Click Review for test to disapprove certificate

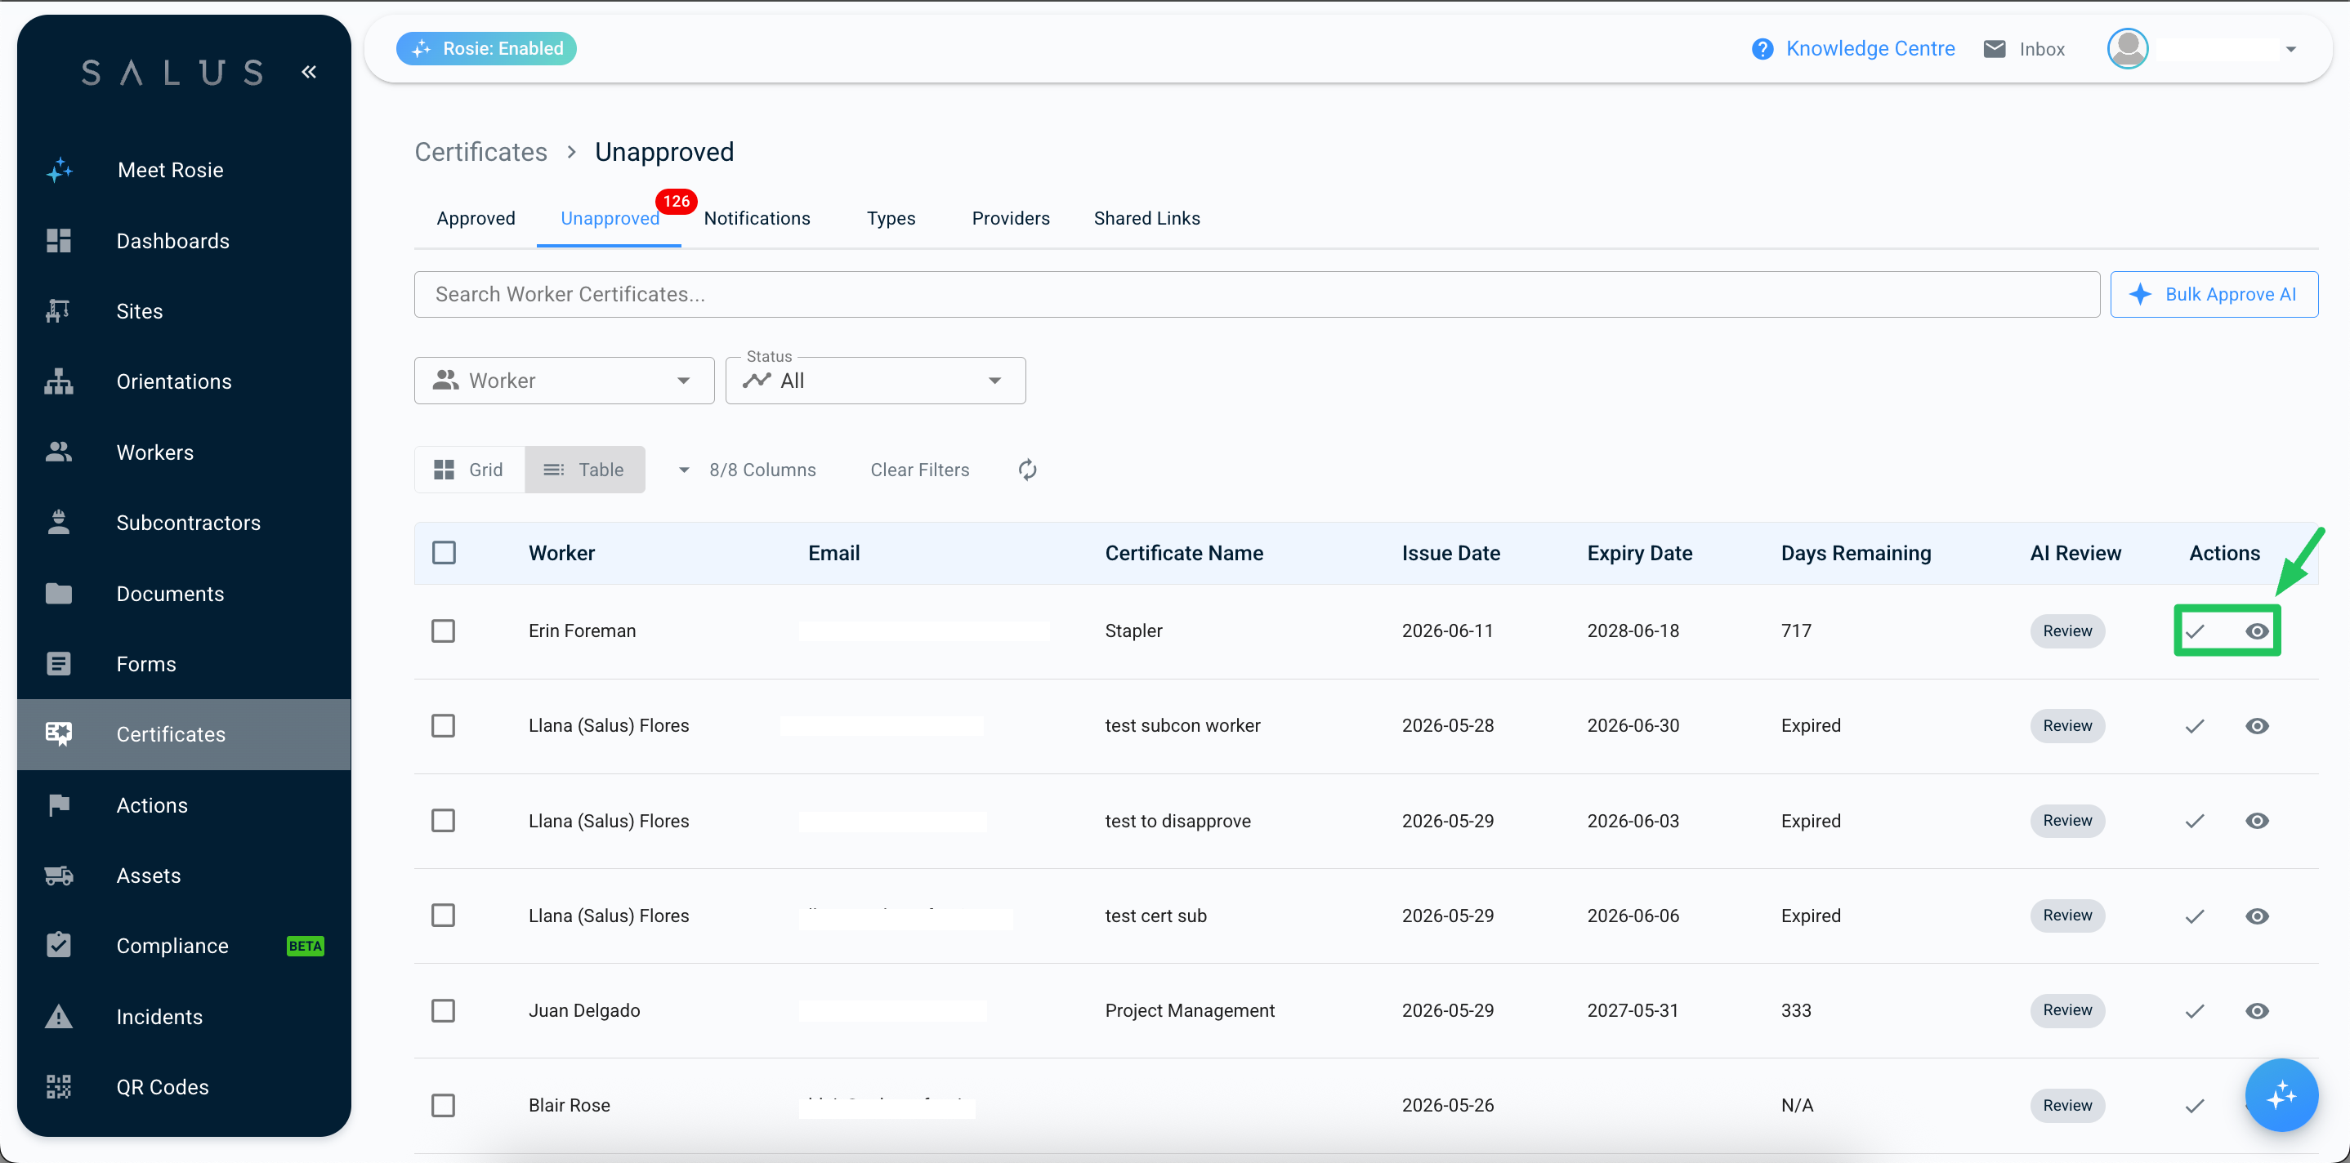2067,821
